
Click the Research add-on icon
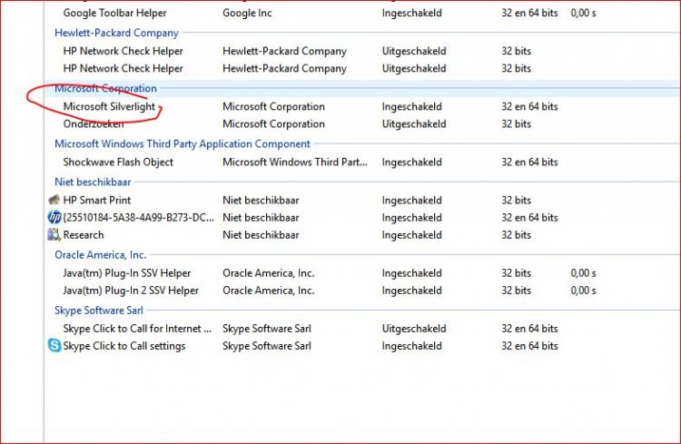54,234
